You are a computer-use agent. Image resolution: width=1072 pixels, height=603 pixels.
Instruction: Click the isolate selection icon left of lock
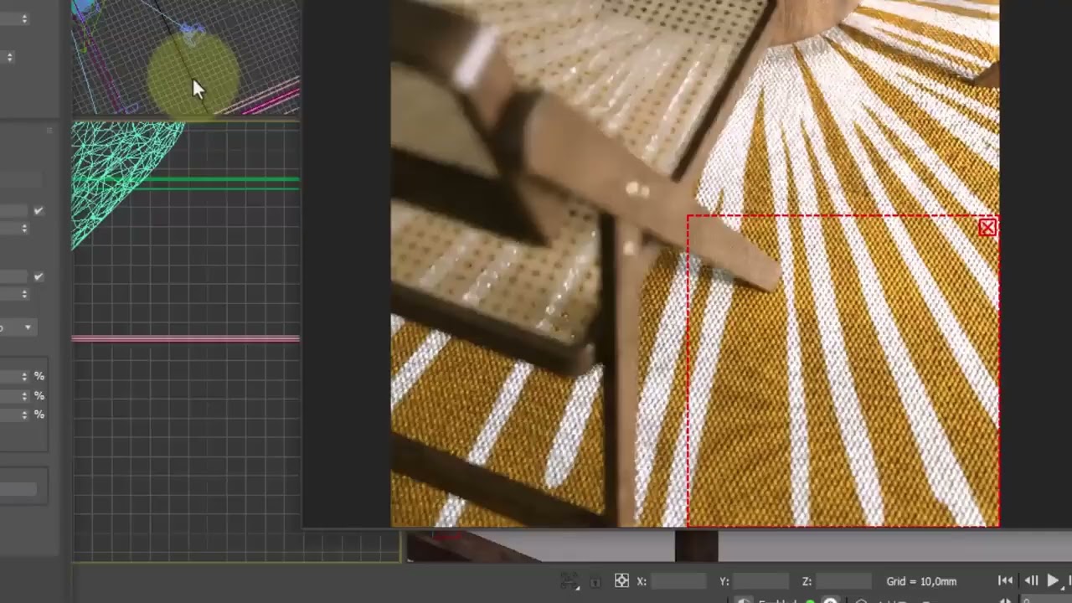[x=569, y=580]
